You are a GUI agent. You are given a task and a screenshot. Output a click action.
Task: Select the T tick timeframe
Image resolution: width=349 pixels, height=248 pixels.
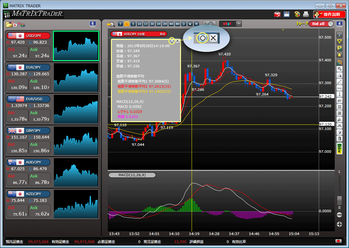(x=120, y=24)
